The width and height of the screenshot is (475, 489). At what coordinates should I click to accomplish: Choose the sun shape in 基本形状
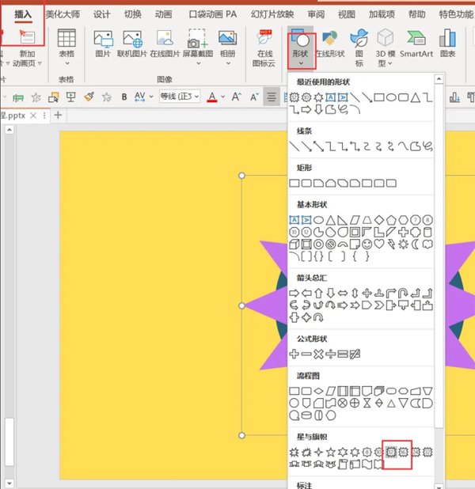pos(403,244)
